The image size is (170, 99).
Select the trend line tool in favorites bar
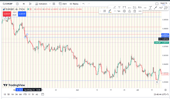pos(115,8)
